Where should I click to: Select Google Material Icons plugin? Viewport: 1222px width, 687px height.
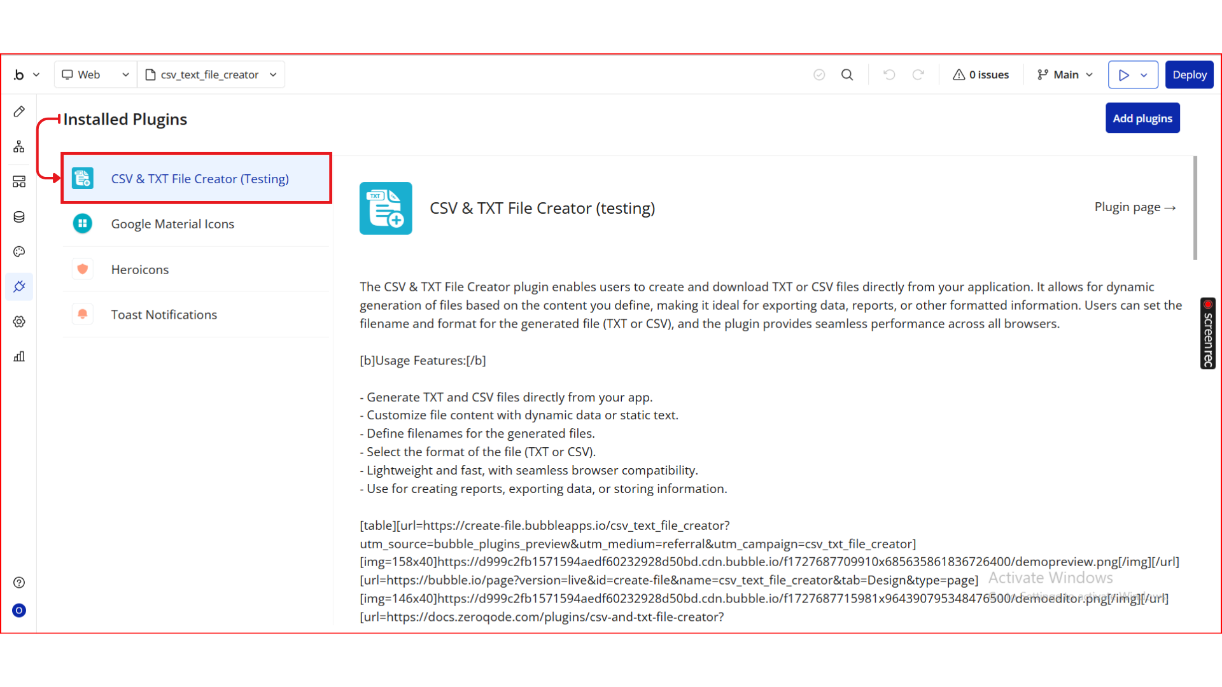pyautogui.click(x=172, y=224)
